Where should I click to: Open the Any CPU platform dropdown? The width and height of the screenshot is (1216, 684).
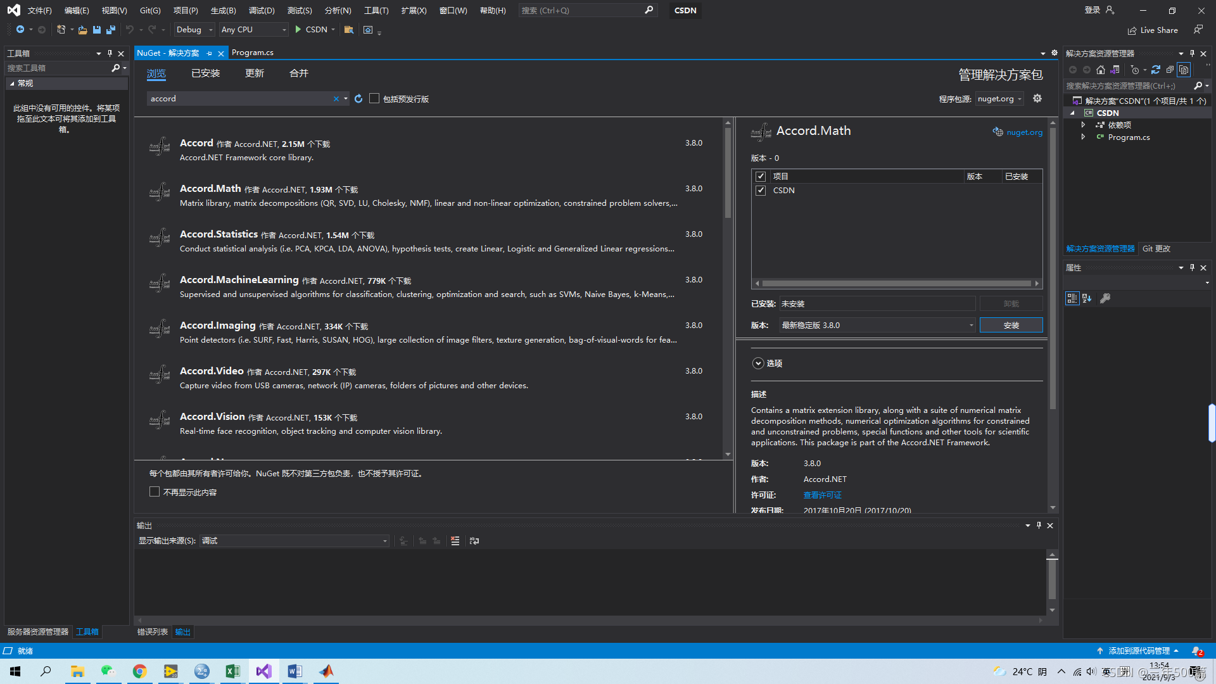tap(253, 30)
